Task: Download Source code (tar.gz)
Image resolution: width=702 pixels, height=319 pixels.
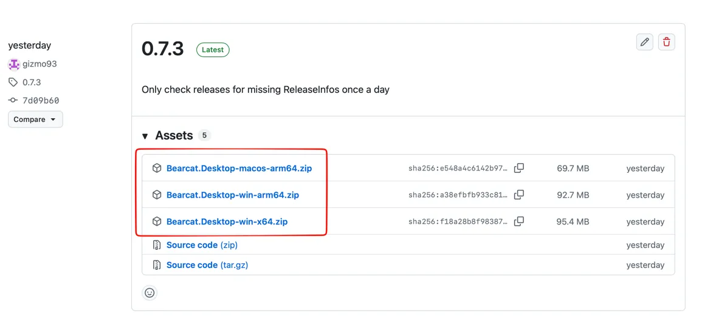Action: coord(207,265)
